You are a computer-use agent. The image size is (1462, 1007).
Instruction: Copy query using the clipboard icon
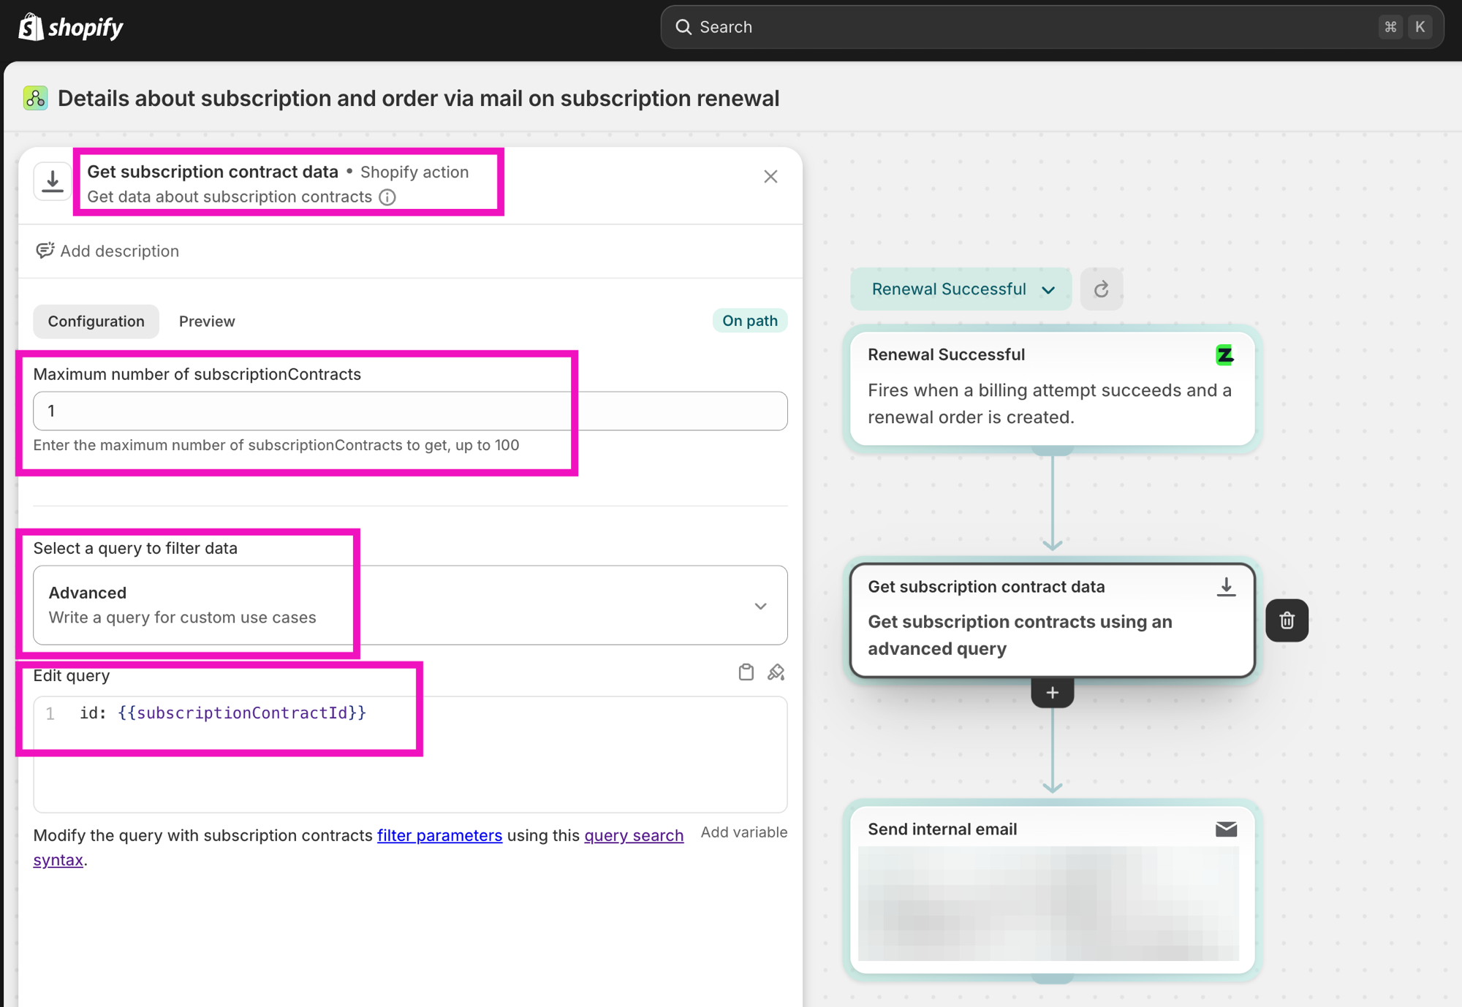pos(746,672)
